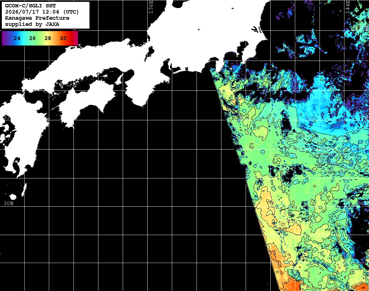The height and width of the screenshot is (291, 369).
Task: Click the 144E longitude label
Action: point(347,6)
